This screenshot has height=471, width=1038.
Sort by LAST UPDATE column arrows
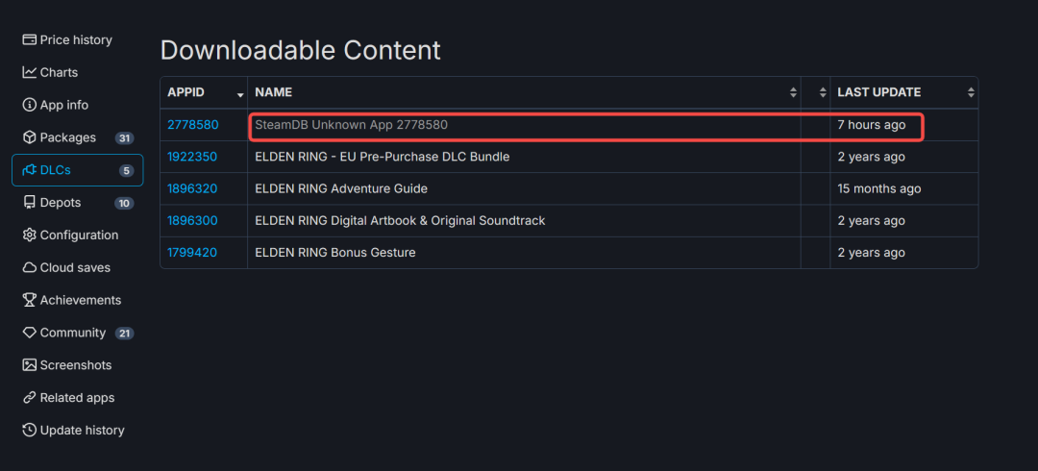pyautogui.click(x=971, y=92)
